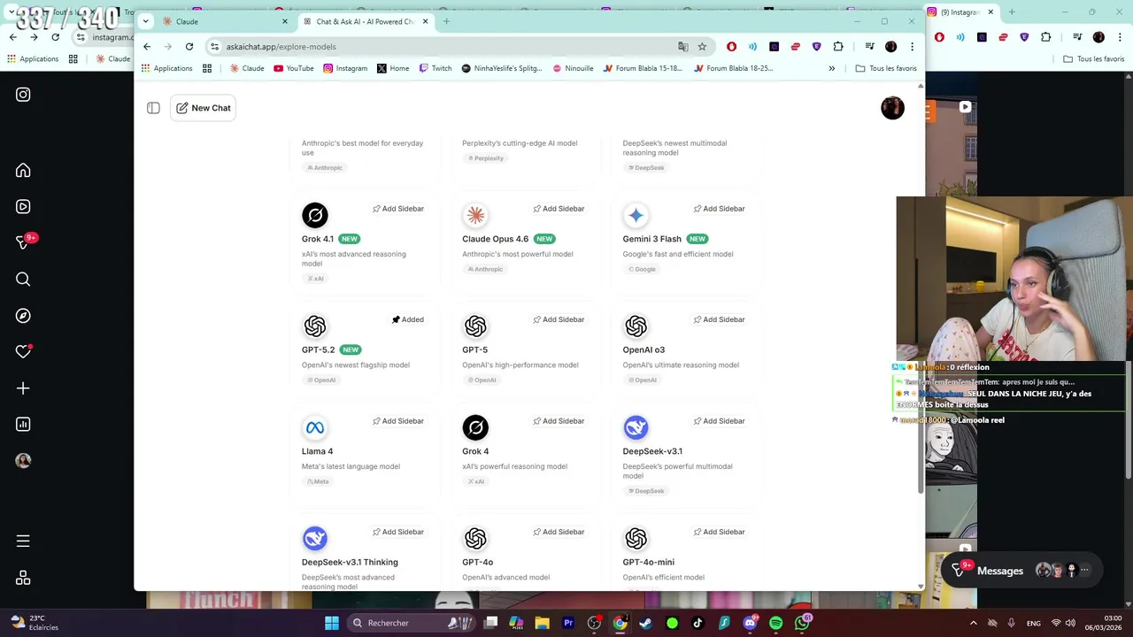The width and height of the screenshot is (1133, 637).
Task: Add Grok 4 to sidebar
Action: click(559, 421)
